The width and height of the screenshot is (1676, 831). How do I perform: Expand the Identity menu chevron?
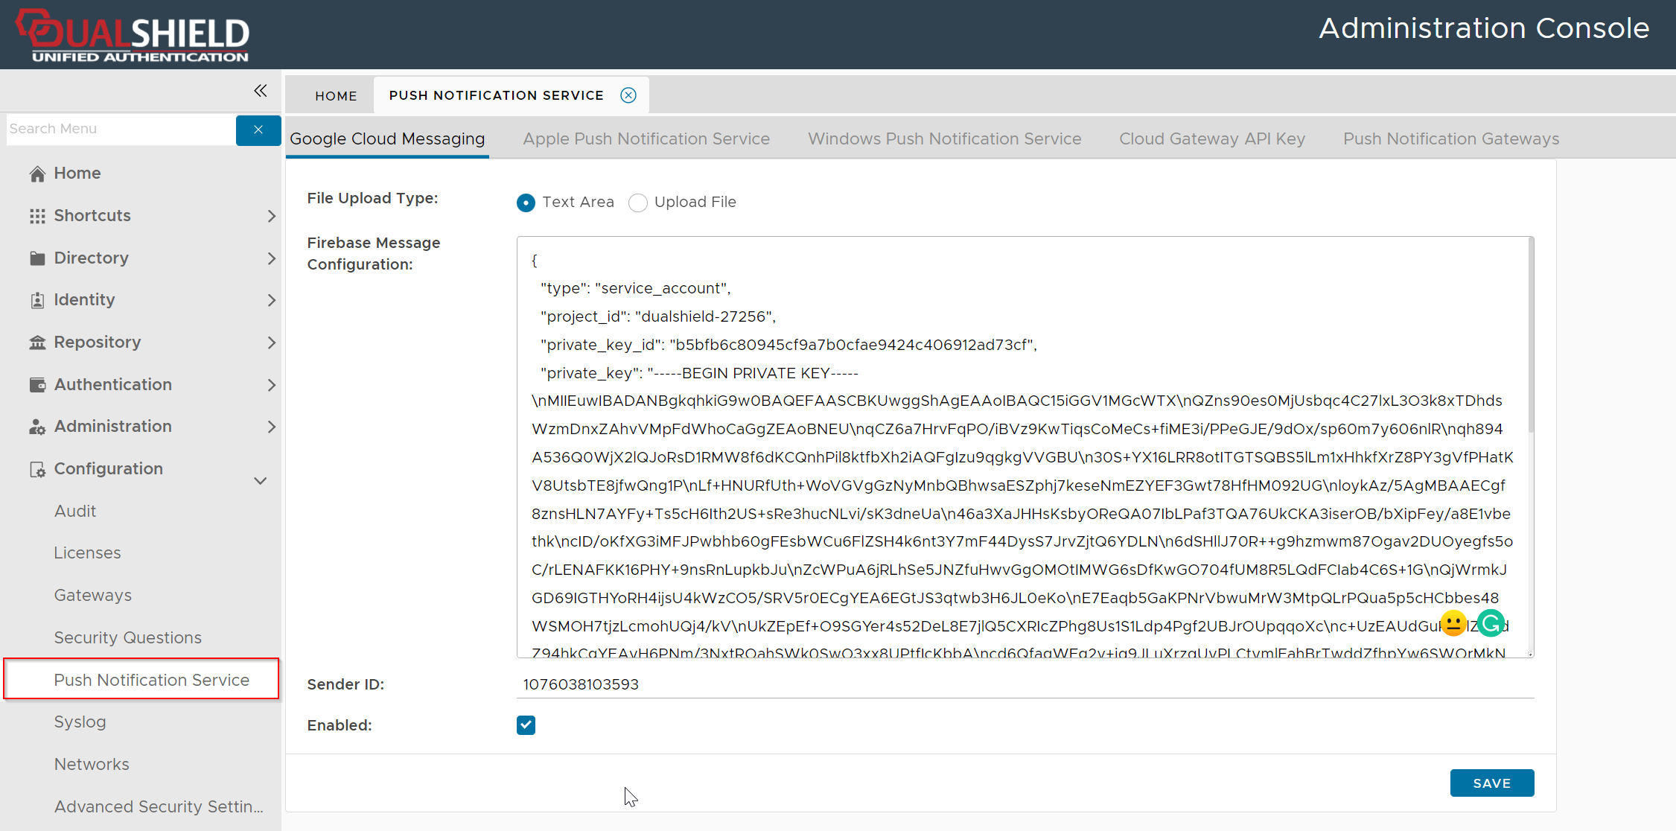tap(271, 300)
